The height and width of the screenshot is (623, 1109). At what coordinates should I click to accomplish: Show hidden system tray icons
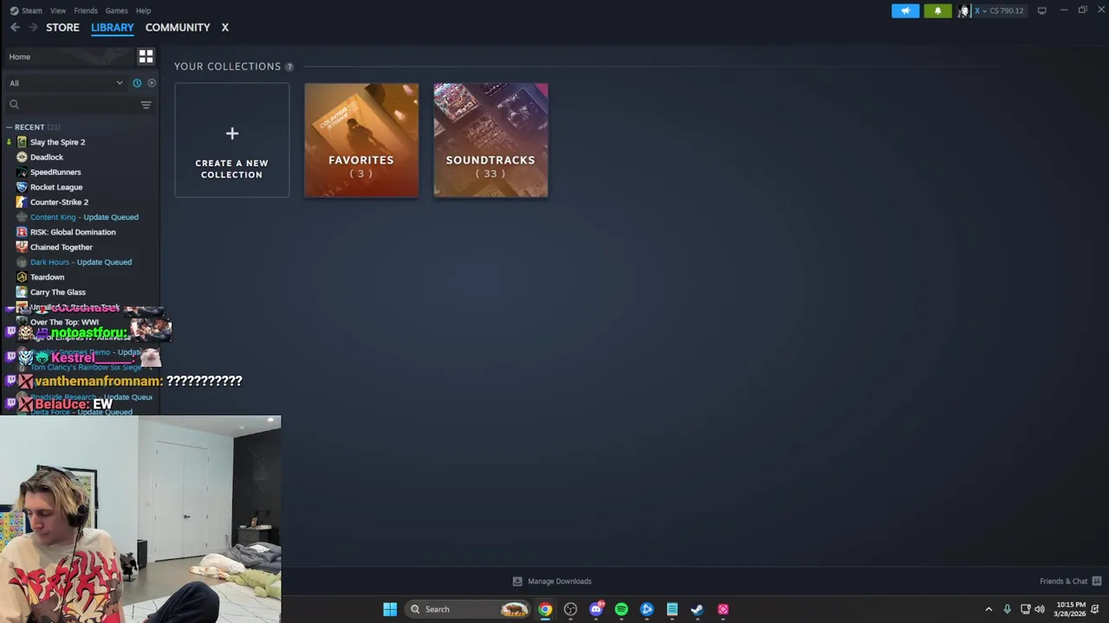pyautogui.click(x=989, y=609)
